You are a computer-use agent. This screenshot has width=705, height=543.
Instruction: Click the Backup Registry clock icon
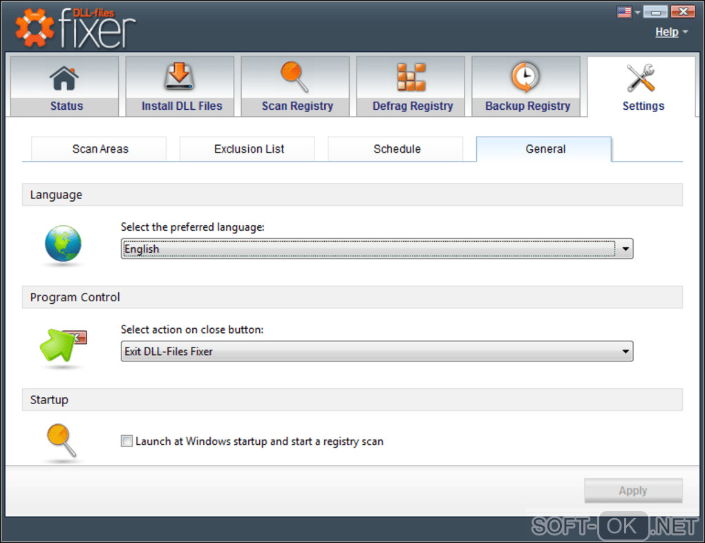[x=525, y=77]
